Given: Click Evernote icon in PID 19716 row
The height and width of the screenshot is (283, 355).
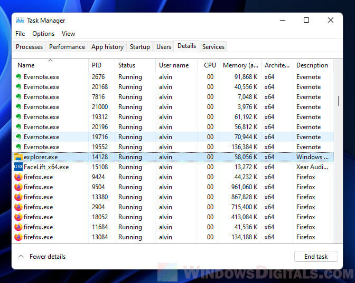Looking at the screenshot, I should [18, 136].
